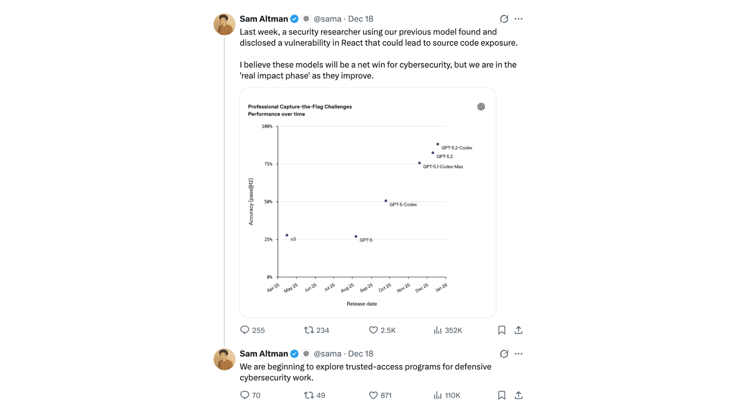738x415 pixels.
Task: Open Sam Altman's profile from first tweet name
Action: (x=264, y=19)
